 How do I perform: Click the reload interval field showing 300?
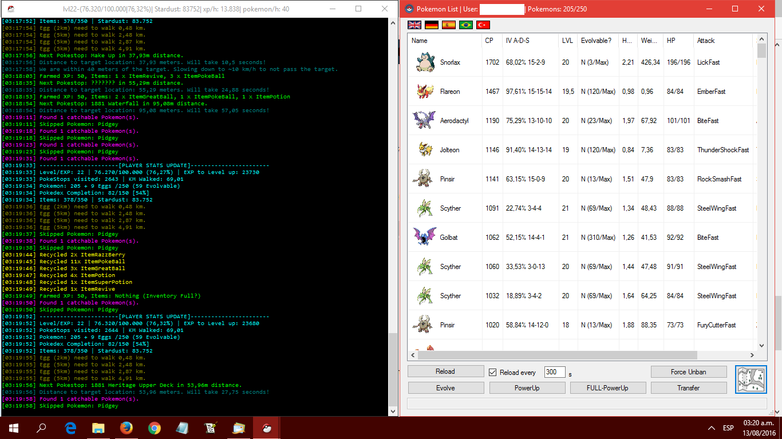click(x=555, y=372)
